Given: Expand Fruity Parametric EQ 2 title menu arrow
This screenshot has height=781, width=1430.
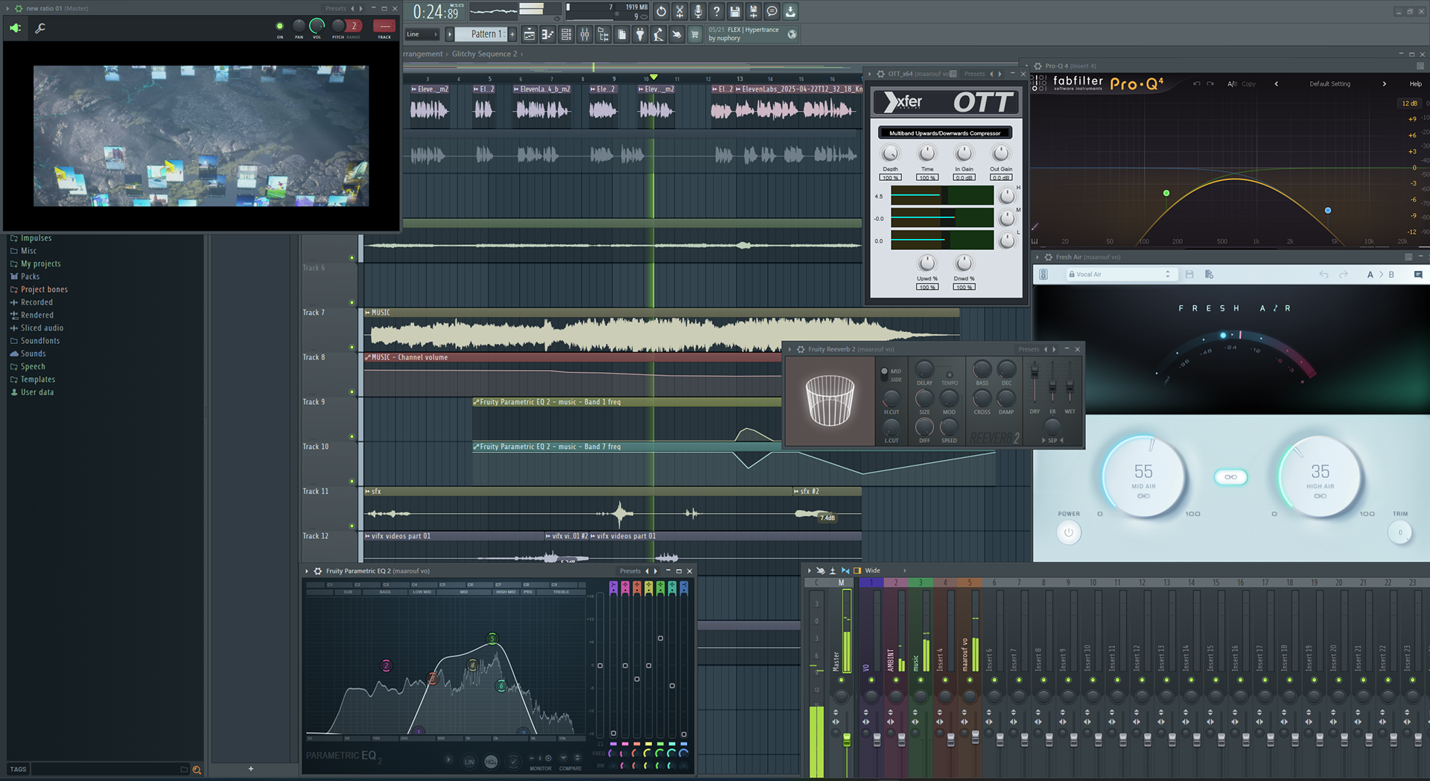Looking at the screenshot, I should [307, 571].
